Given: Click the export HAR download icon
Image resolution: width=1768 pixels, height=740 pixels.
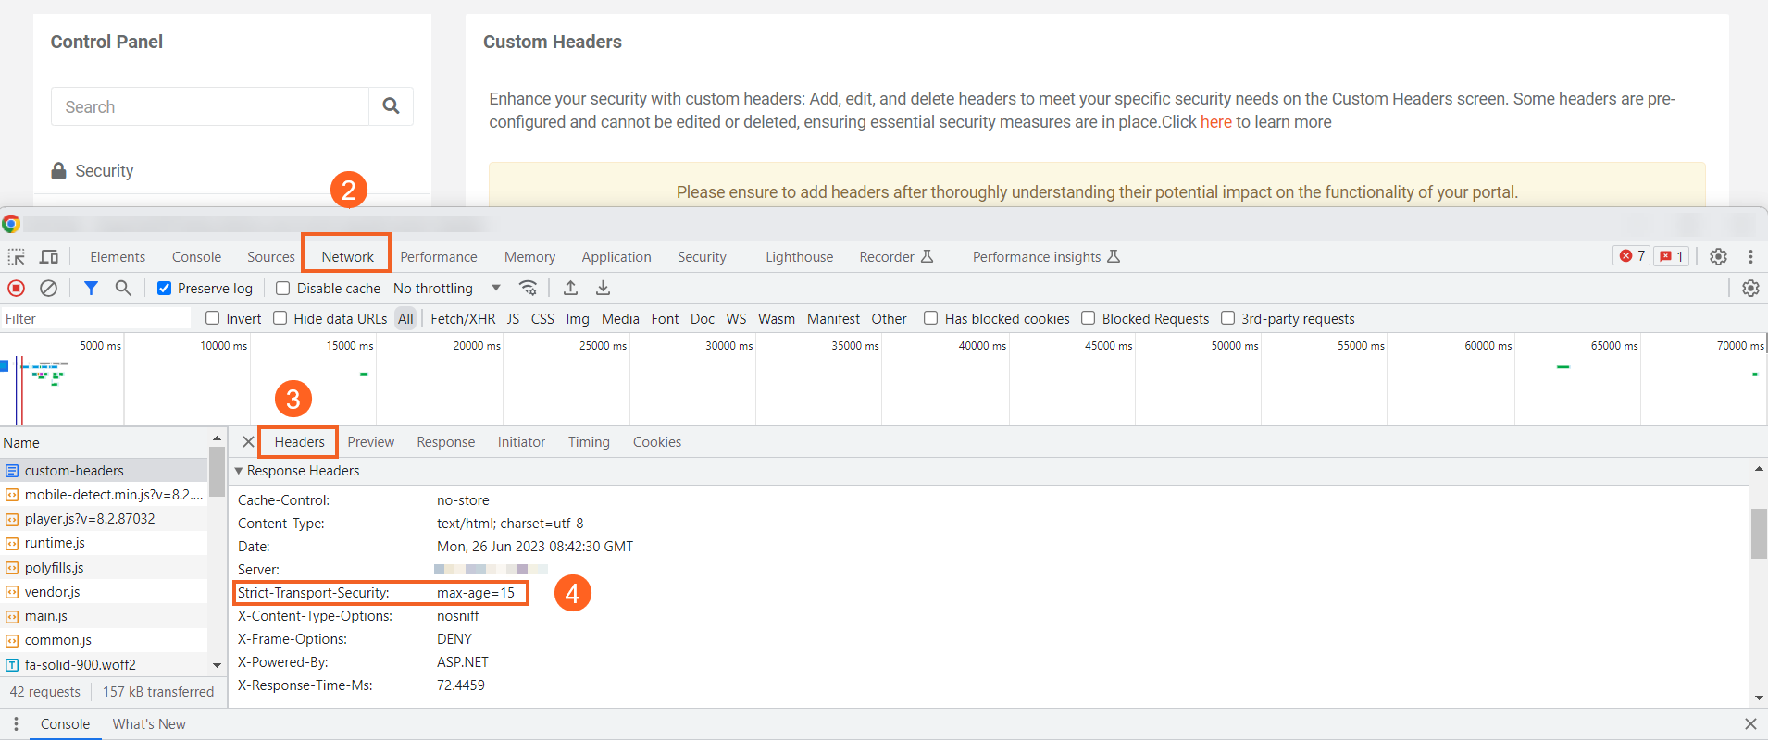Looking at the screenshot, I should (603, 289).
